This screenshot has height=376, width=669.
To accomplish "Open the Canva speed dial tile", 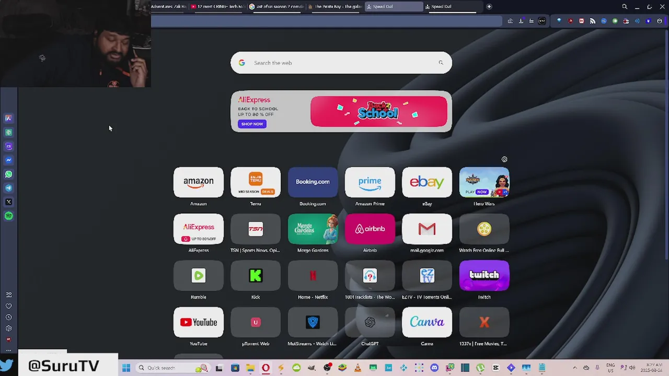I will coord(427,322).
